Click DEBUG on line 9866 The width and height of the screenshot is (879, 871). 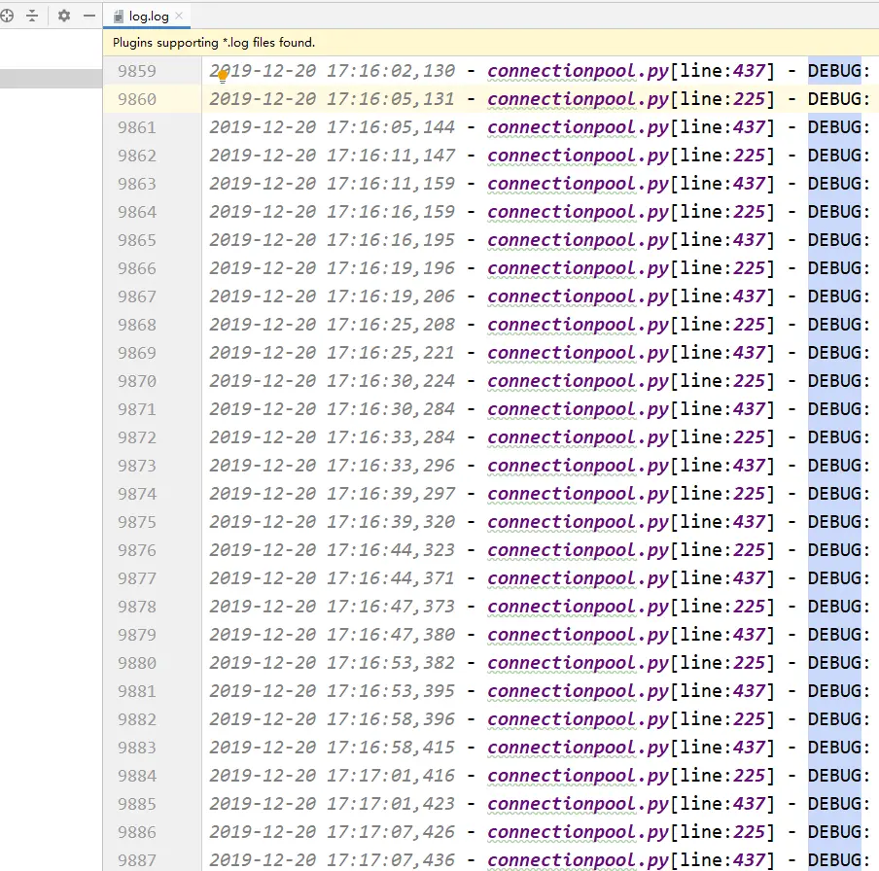point(834,268)
